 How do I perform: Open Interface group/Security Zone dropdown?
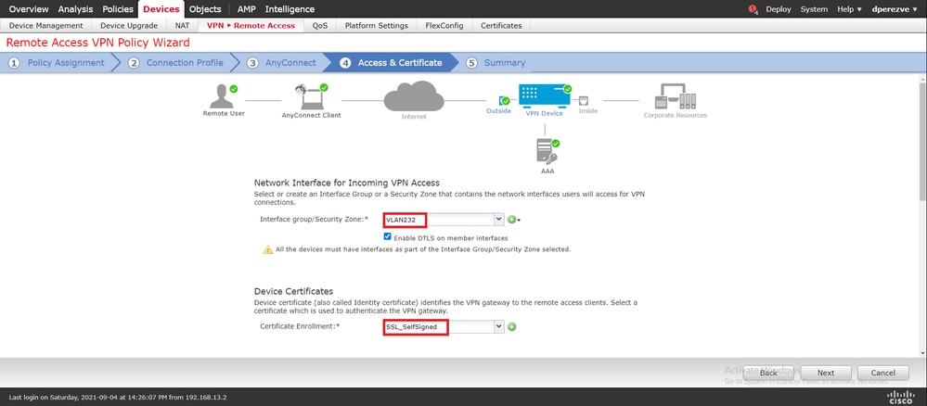coord(499,220)
